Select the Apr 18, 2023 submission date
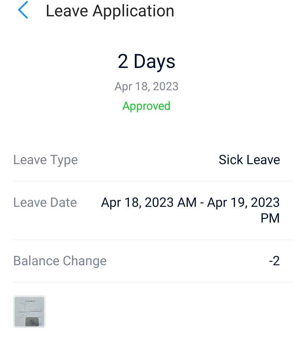Image resolution: width=293 pixels, height=340 pixels. coord(146,86)
